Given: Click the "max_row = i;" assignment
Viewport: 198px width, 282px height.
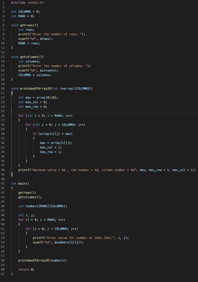Looking at the screenshot, I should 51,152.
